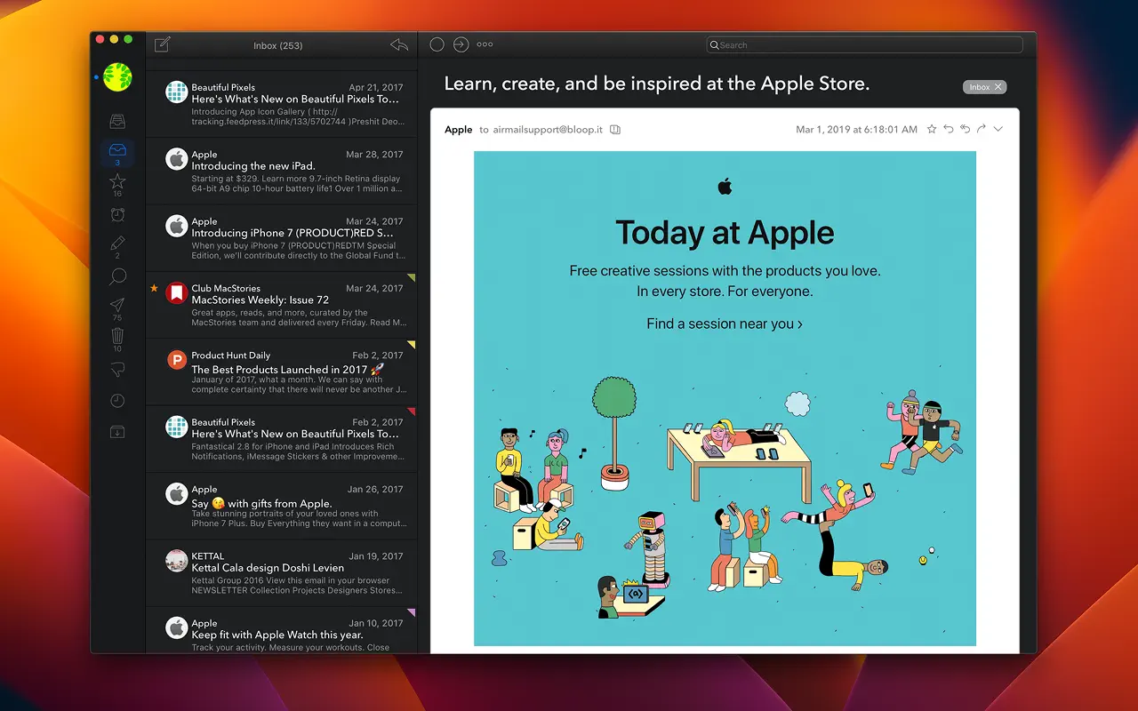Star the open Apple email

click(931, 129)
